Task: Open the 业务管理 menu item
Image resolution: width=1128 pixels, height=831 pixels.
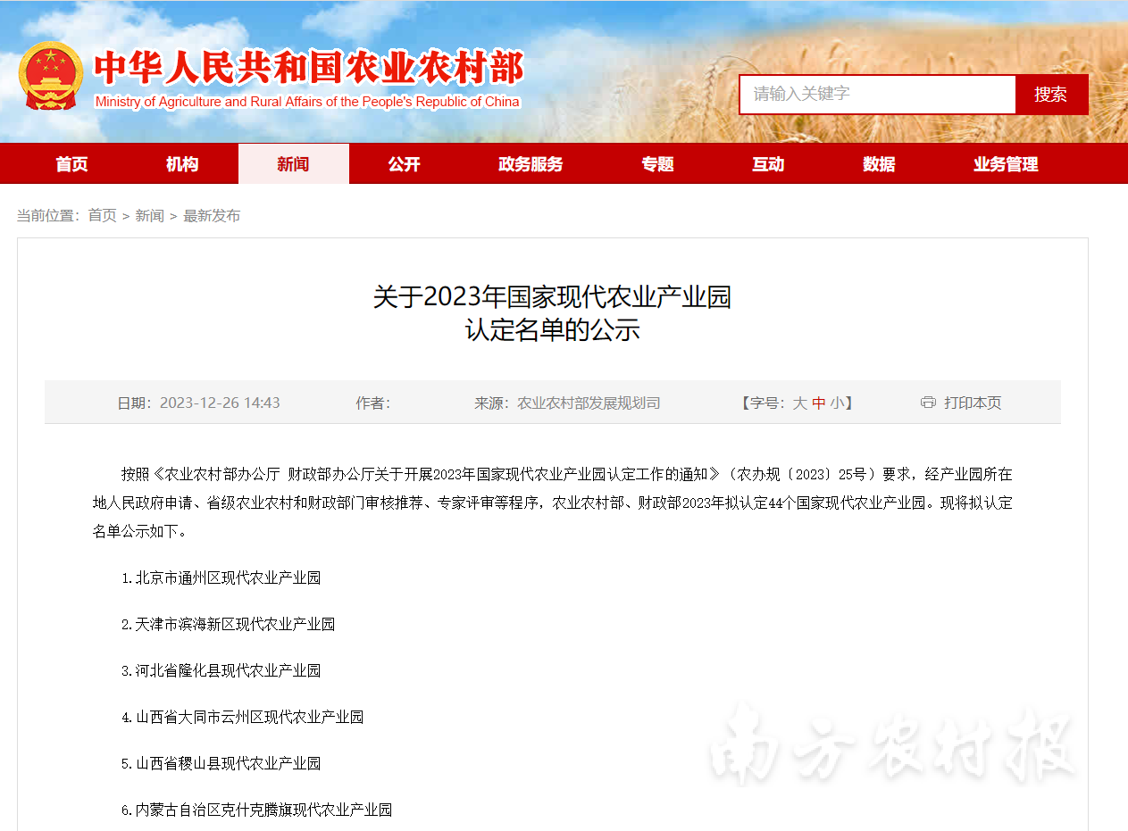Action: click(1006, 164)
